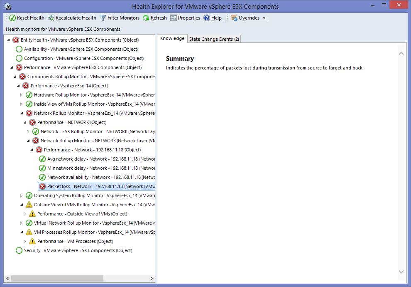Click green healthy icon for Hardware Rollup Monitor
This screenshot has height=287, width=411.
29,95
